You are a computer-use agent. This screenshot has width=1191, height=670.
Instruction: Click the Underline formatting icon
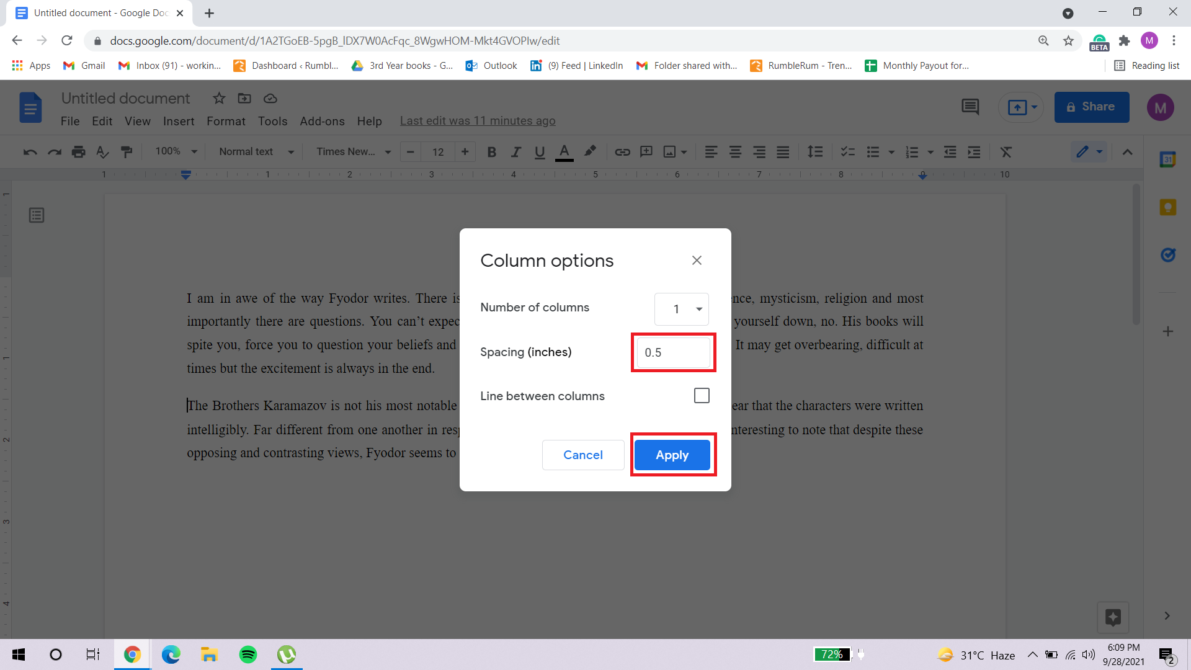point(539,151)
